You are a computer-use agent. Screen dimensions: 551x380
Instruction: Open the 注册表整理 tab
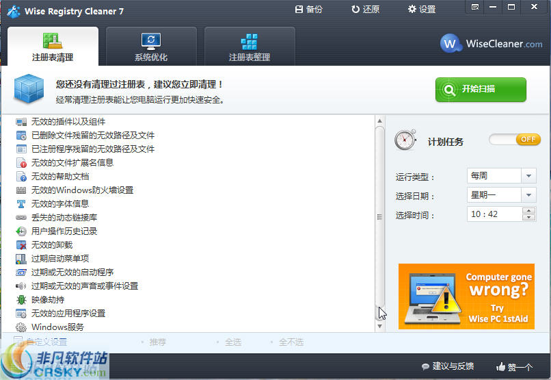[250, 47]
